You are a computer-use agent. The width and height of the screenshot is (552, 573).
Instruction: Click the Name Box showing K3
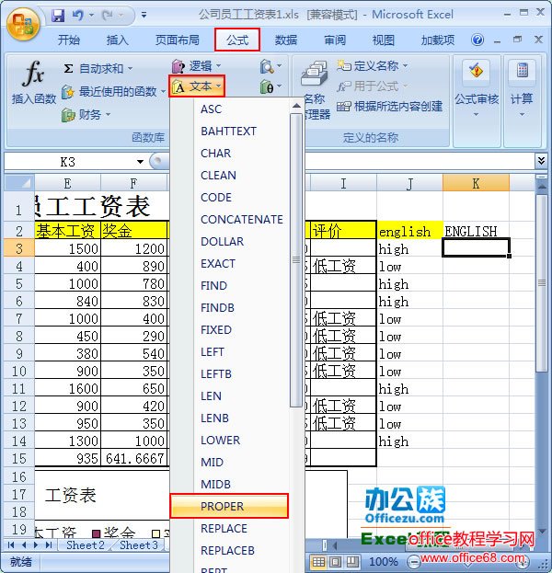click(68, 162)
